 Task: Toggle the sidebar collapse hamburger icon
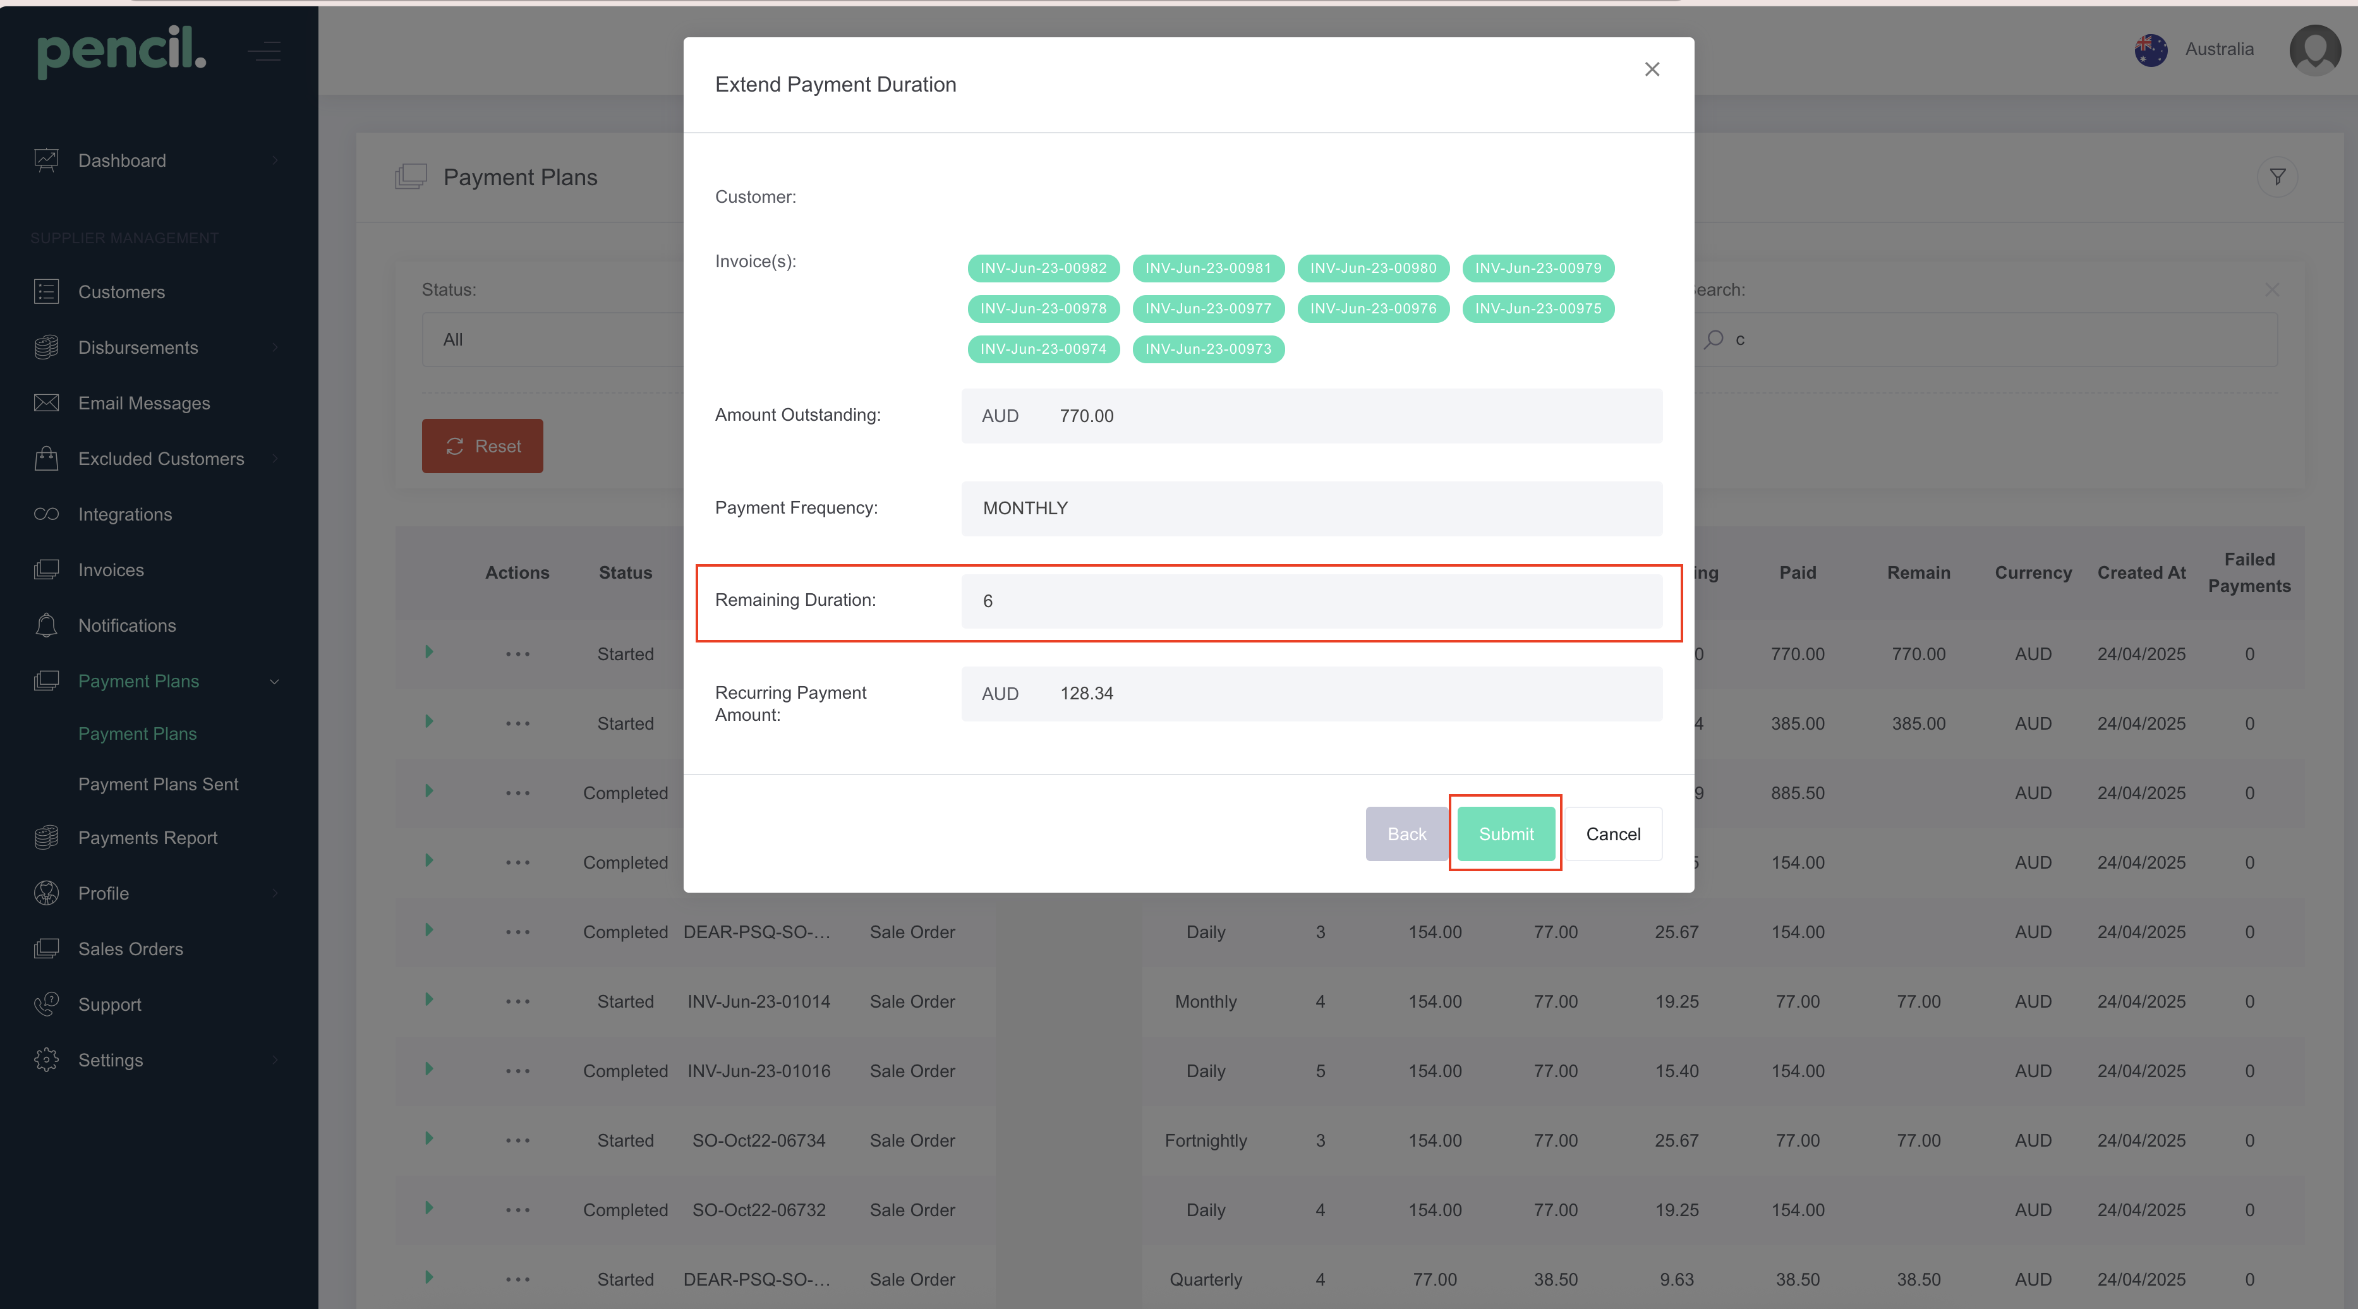tap(265, 51)
